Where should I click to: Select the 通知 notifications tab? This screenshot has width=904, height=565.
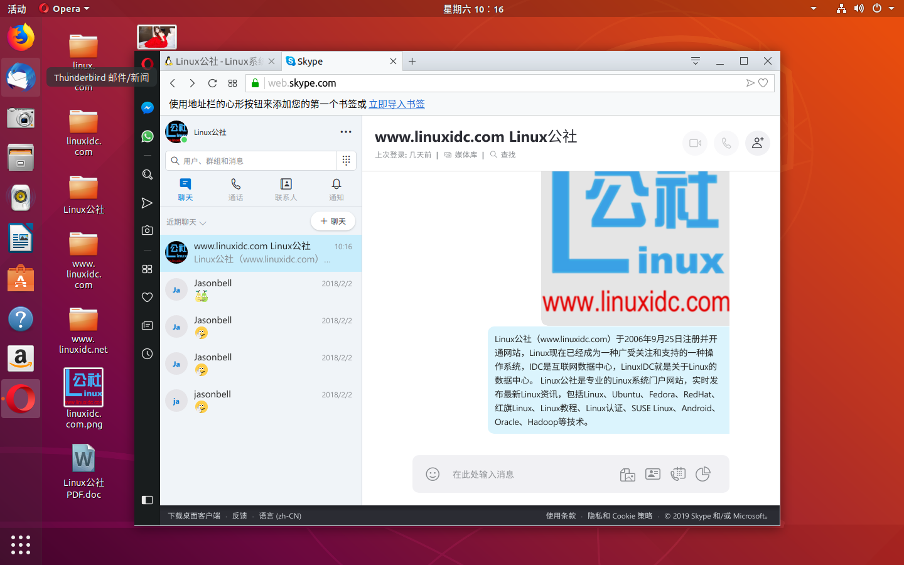(336, 189)
